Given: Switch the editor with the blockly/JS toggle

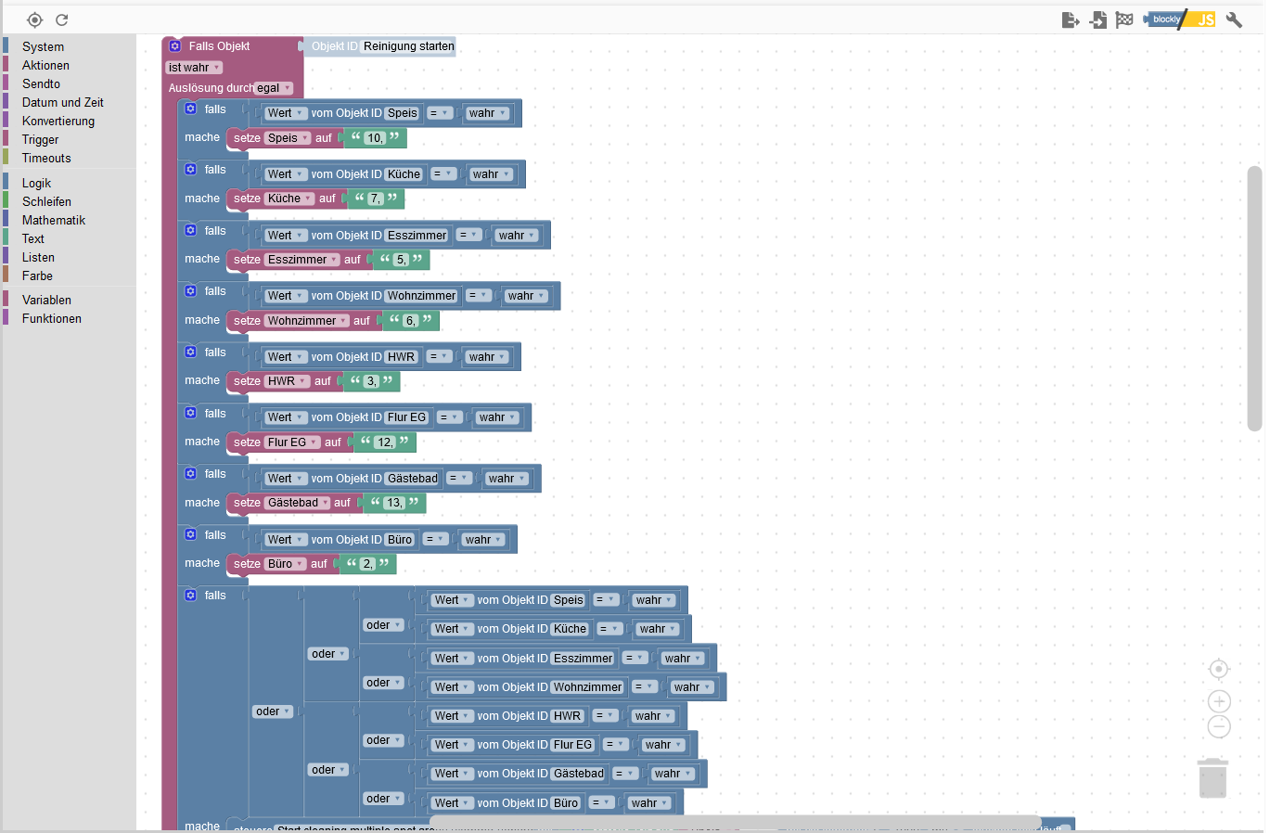Looking at the screenshot, I should 1179,19.
